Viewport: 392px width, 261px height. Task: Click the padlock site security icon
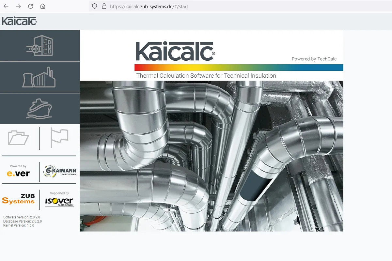coord(104,6)
